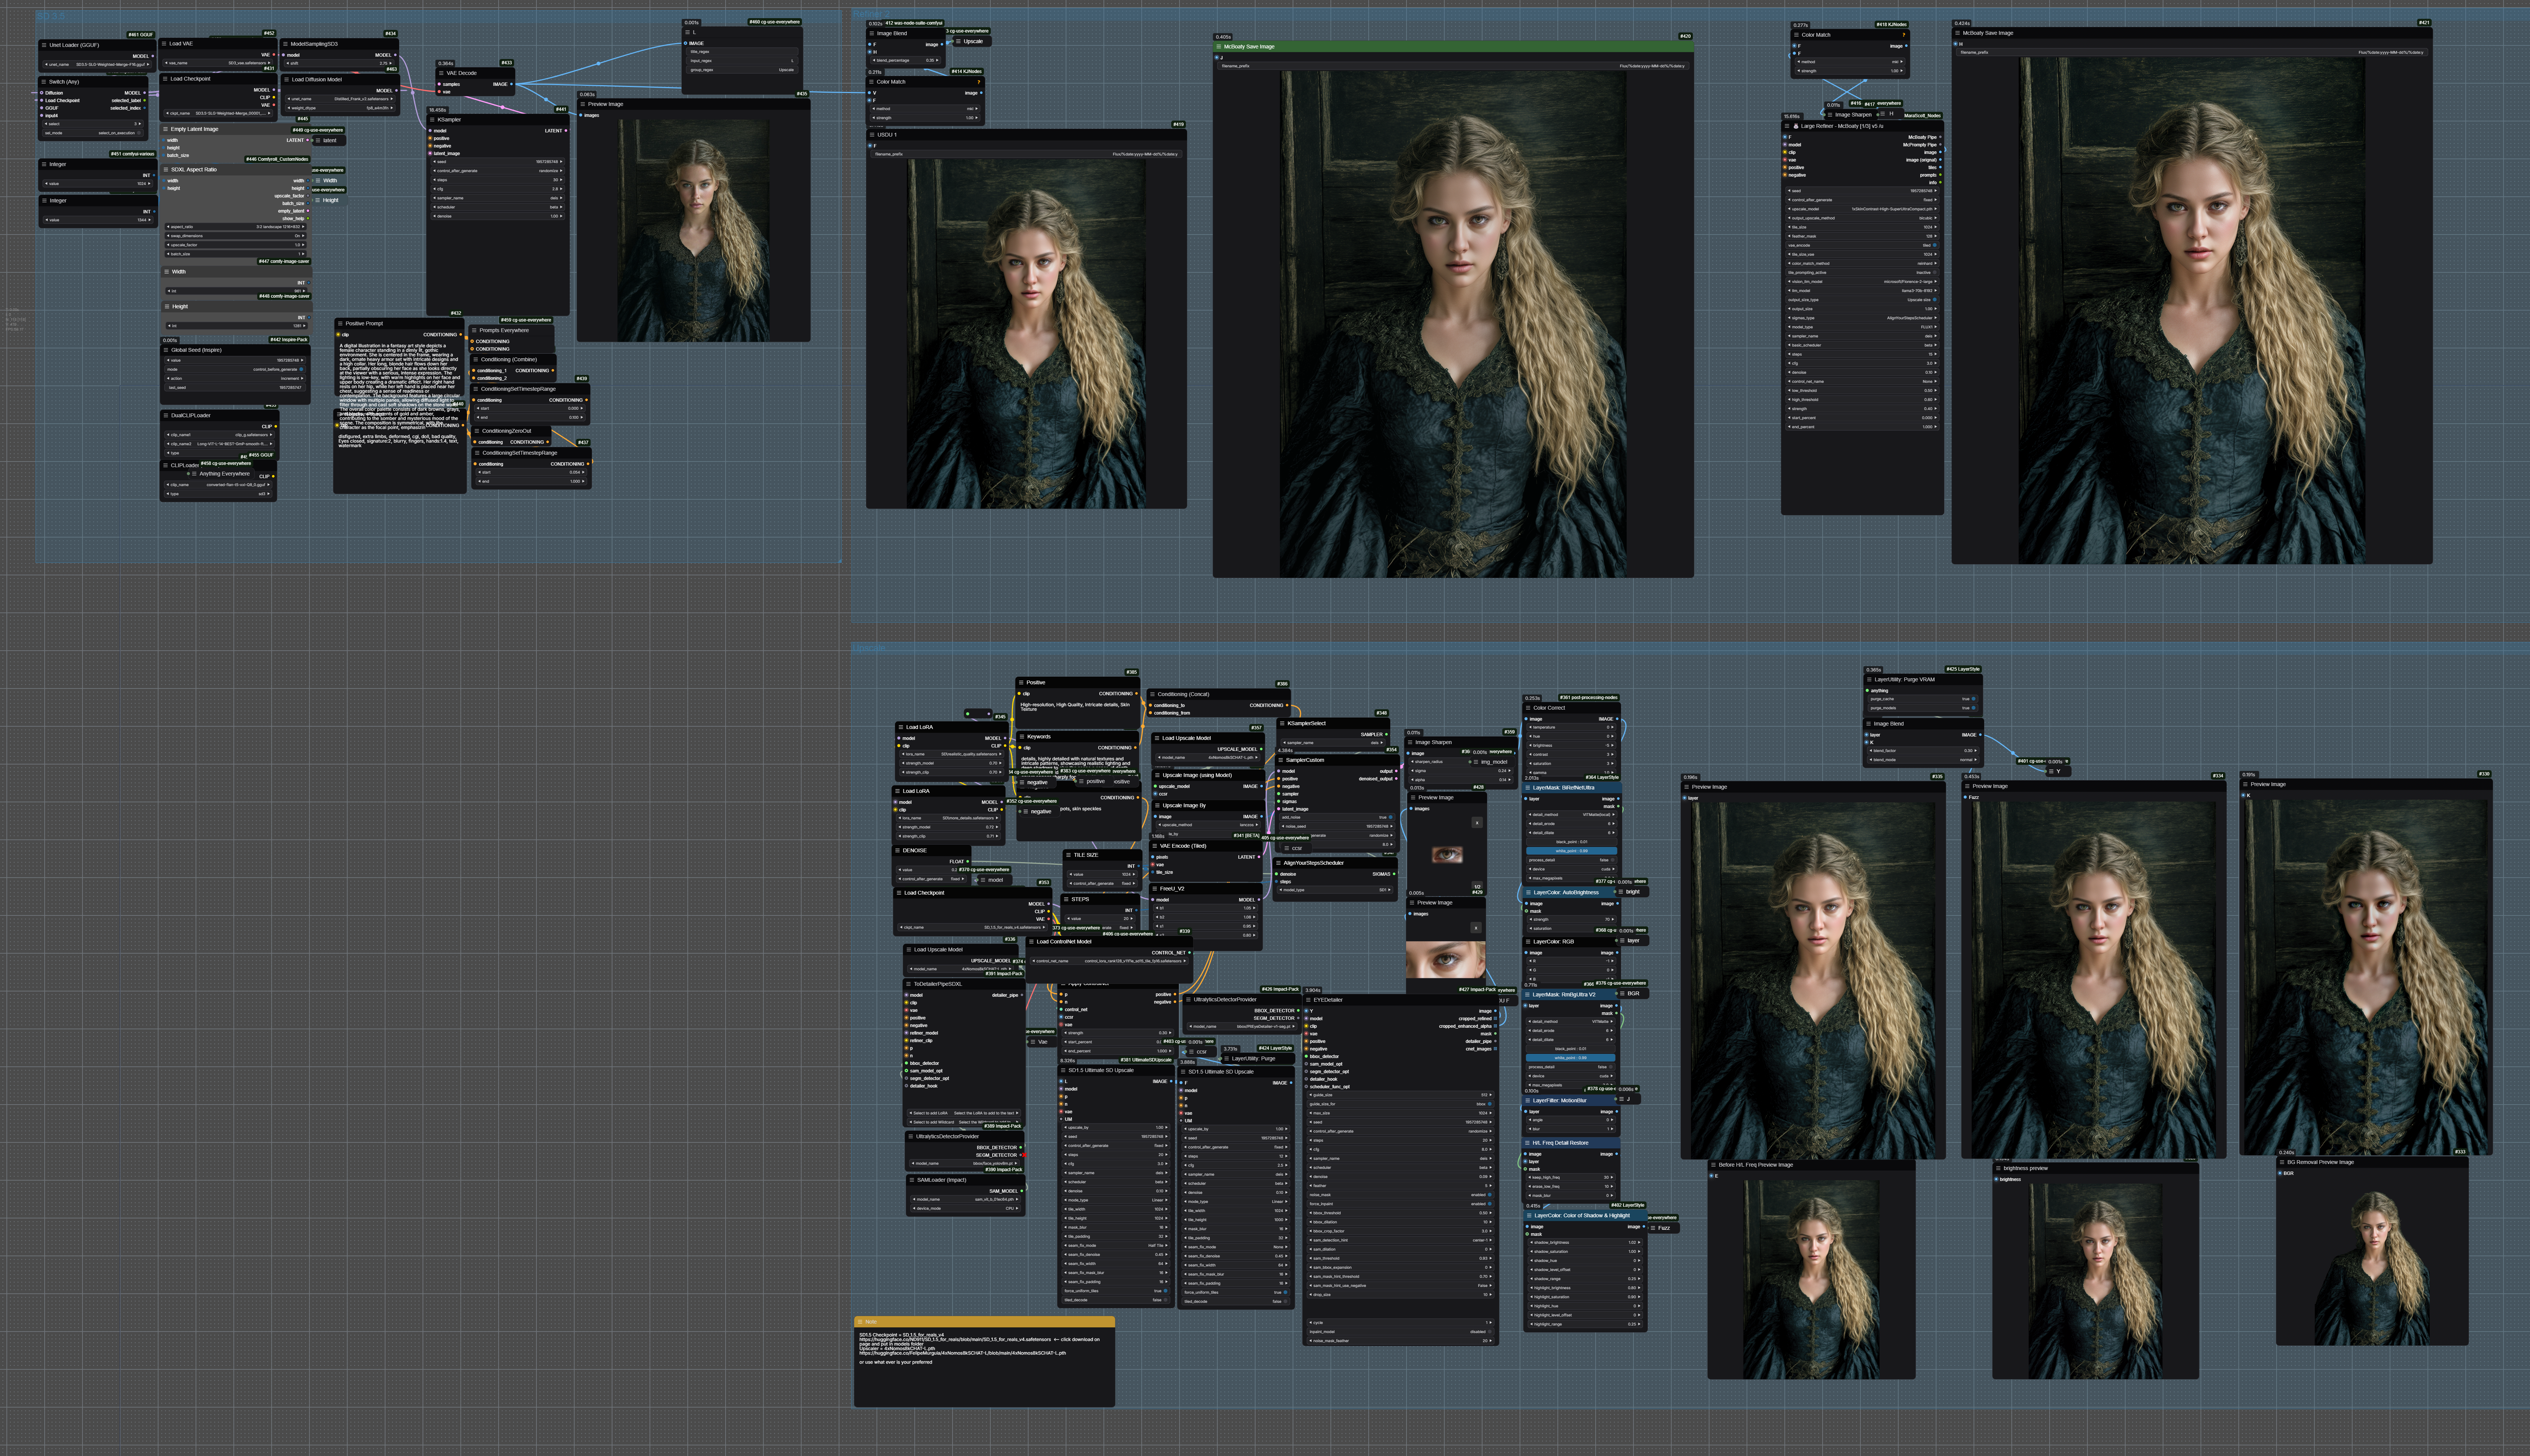Click the EYEDetailer node menu icon
This screenshot has height=1456, width=2530.
(x=1308, y=1000)
